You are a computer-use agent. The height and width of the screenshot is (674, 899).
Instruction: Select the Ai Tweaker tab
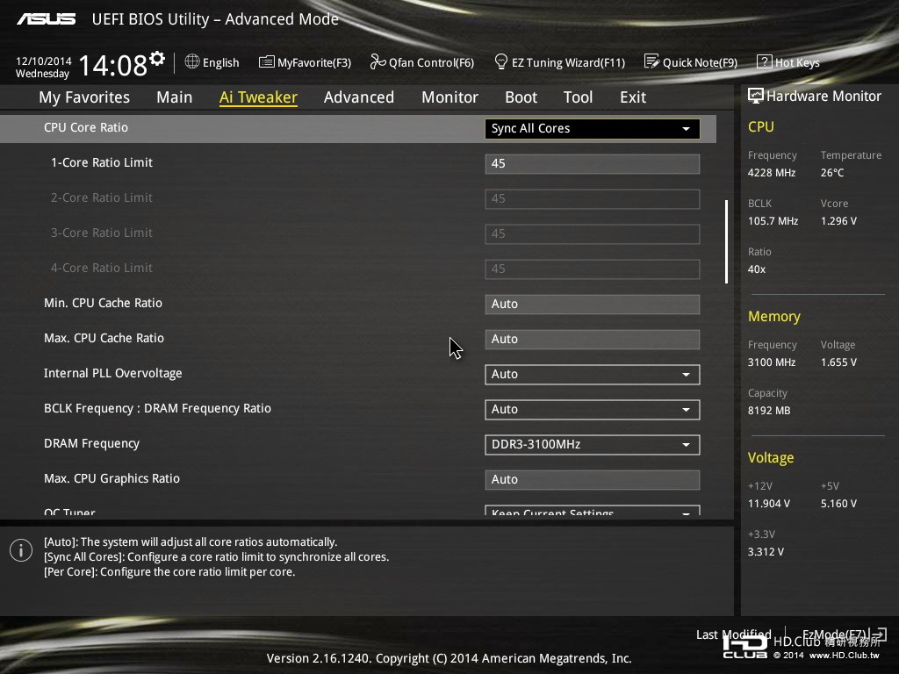(x=258, y=97)
